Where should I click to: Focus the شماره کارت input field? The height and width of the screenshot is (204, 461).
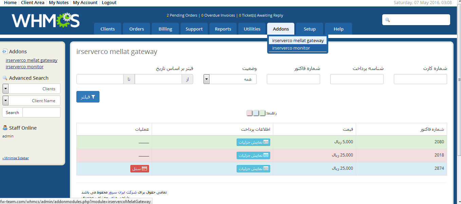click(420, 79)
